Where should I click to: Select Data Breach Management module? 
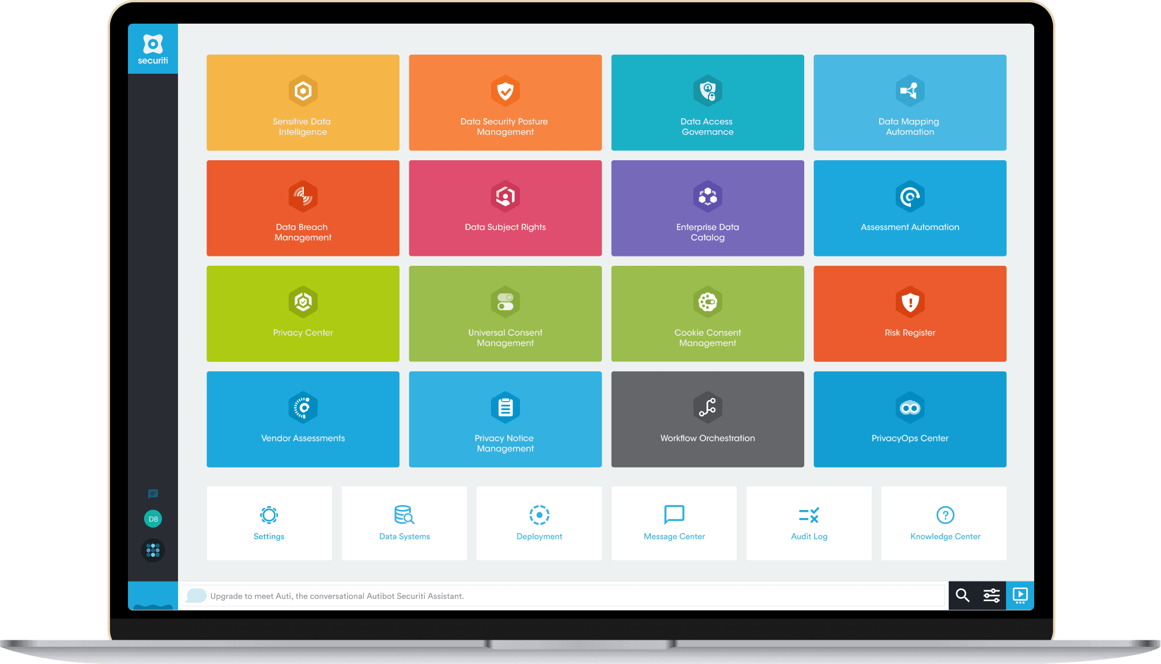click(x=304, y=210)
